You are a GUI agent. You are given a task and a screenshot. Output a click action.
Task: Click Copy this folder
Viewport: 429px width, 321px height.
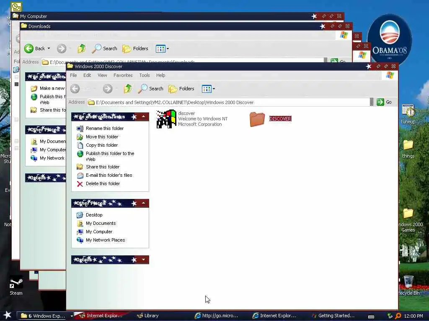101,145
